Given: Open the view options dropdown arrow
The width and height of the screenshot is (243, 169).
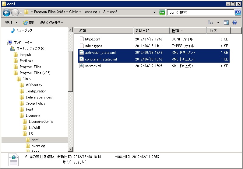Looking at the screenshot, I should pos(218,22).
